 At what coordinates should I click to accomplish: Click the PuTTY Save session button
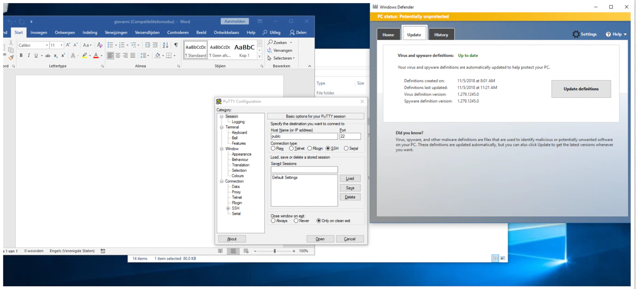(350, 188)
